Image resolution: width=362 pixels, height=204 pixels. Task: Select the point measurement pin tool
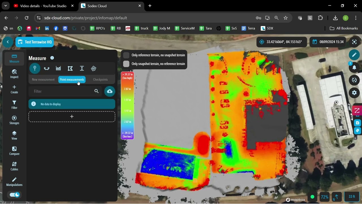[x=35, y=68]
